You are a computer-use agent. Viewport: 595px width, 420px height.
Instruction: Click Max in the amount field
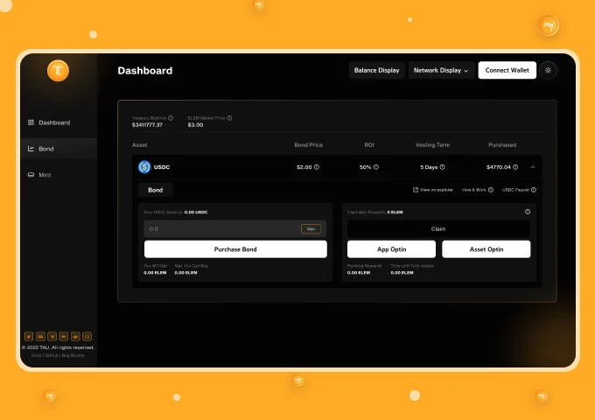311,229
